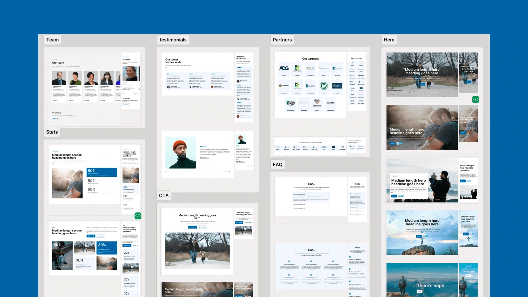This screenshot has width=528, height=297.
Task: Click the blue 30% stat tile
Action: point(107,248)
